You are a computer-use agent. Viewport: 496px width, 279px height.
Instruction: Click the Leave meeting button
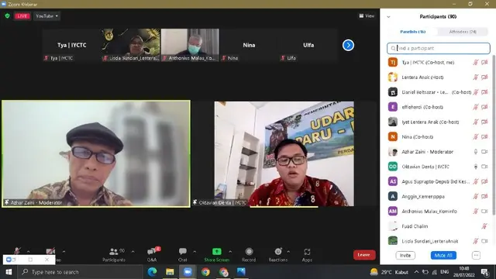pyautogui.click(x=364, y=255)
